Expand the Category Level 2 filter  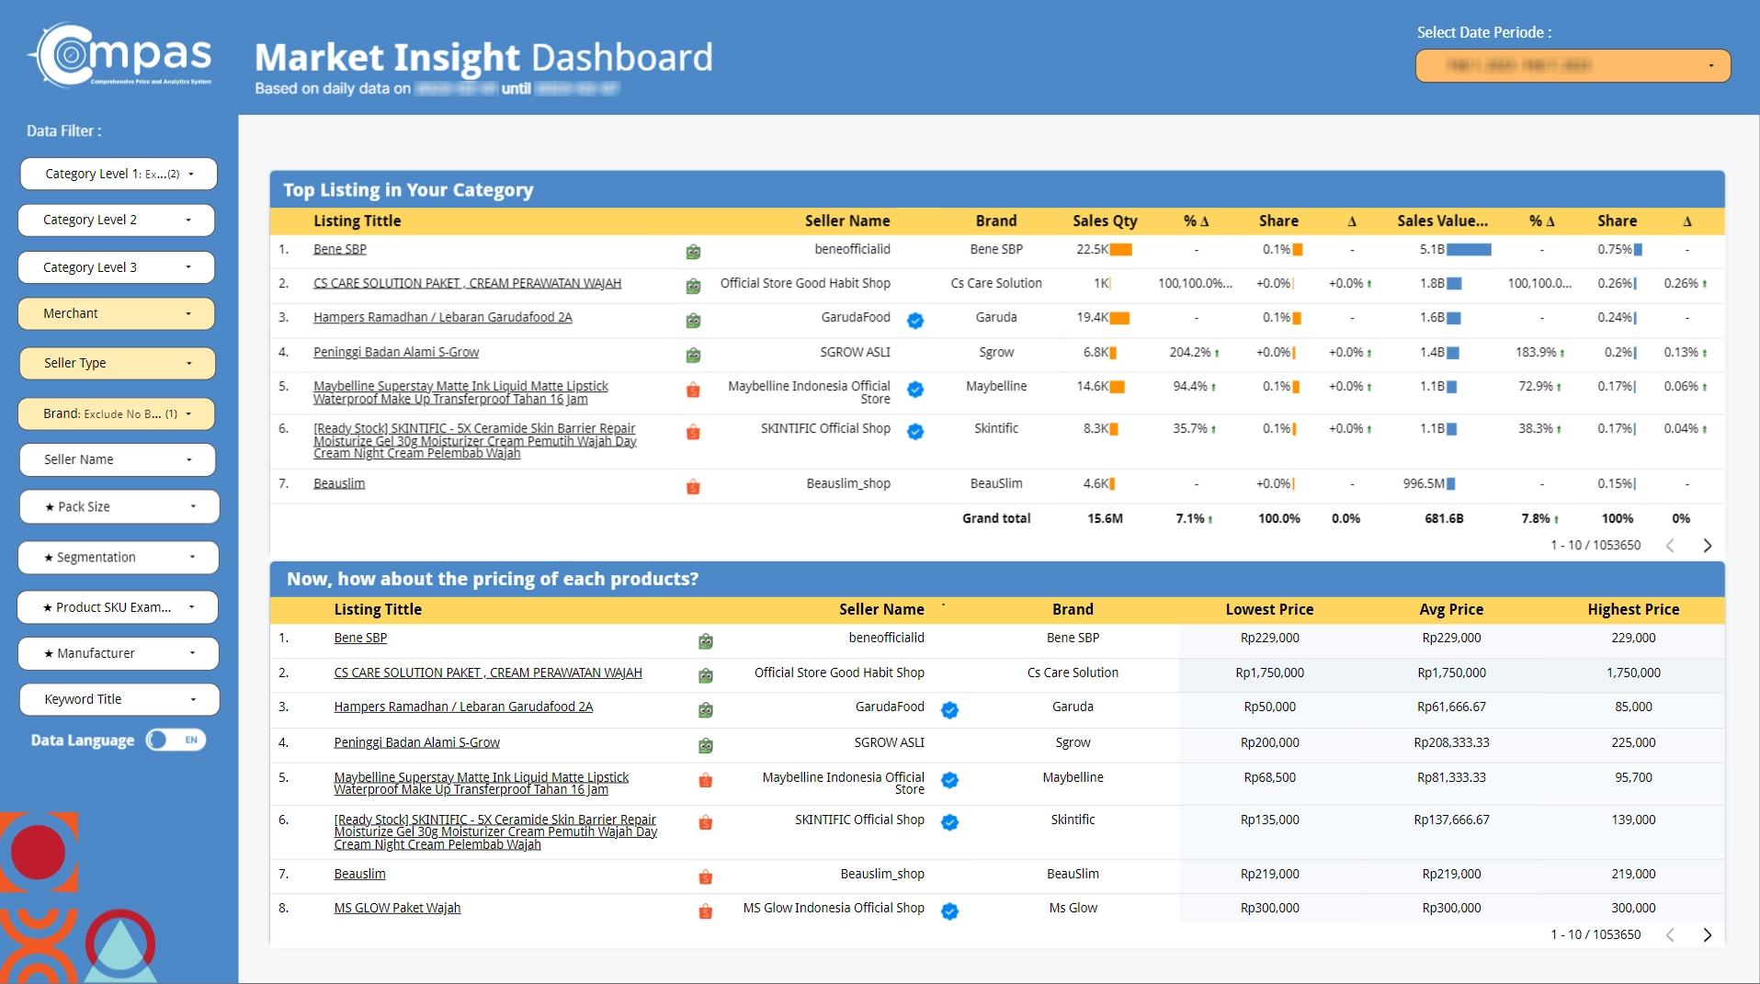pyautogui.click(x=117, y=220)
